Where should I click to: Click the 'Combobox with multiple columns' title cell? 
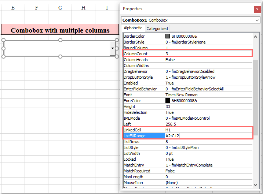[x=60, y=30]
